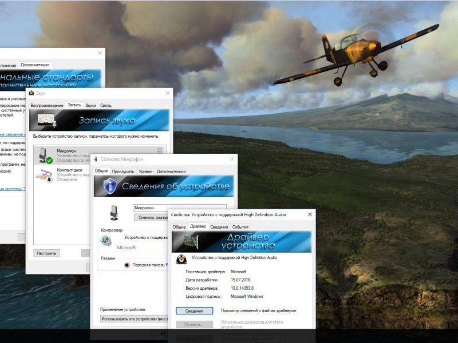Screen dimensions: 458x343
Task: Select the Микрофон name in the recording list
Action: point(66,151)
